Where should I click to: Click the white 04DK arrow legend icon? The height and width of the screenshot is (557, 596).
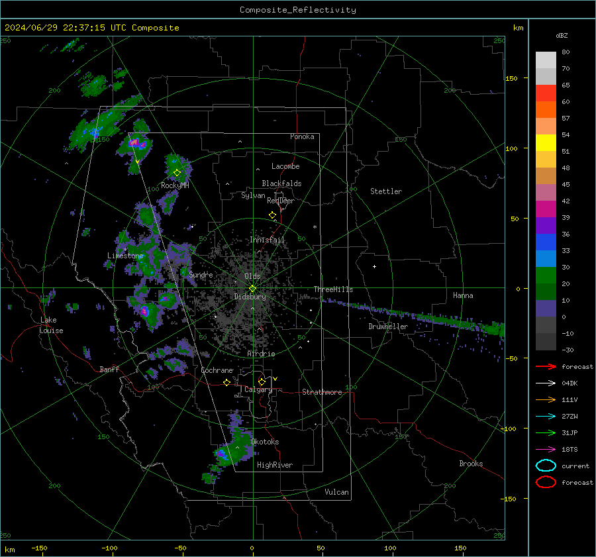pos(546,383)
